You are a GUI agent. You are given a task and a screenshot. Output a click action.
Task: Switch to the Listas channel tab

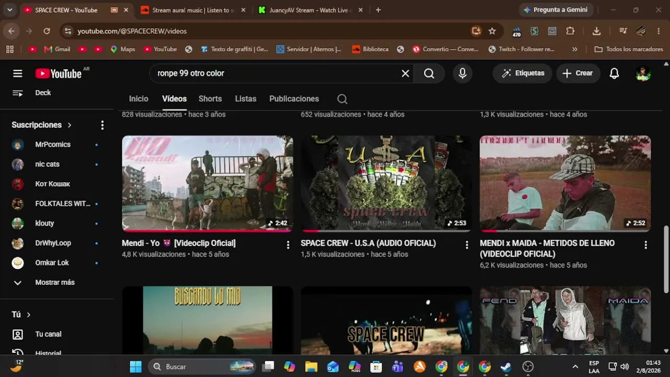[245, 99]
